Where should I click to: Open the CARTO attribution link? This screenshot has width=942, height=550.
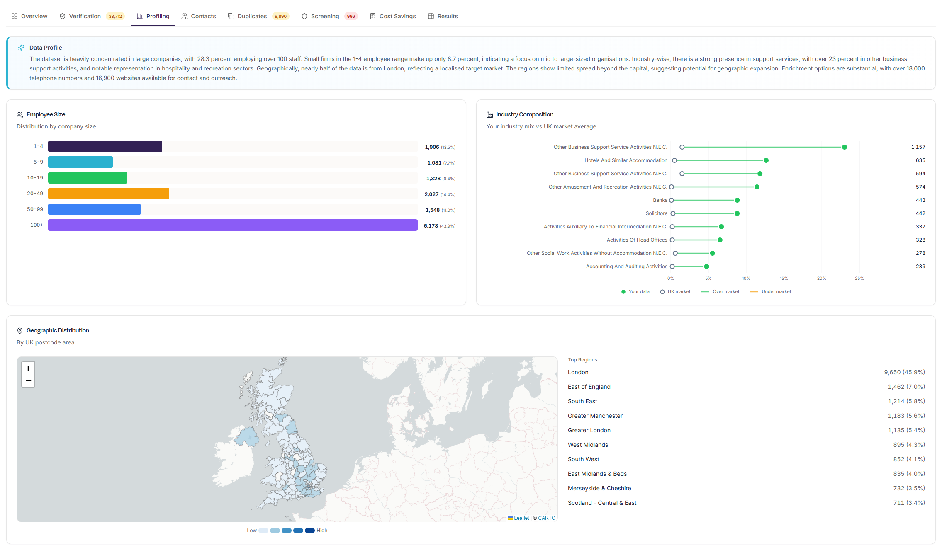[x=546, y=518]
